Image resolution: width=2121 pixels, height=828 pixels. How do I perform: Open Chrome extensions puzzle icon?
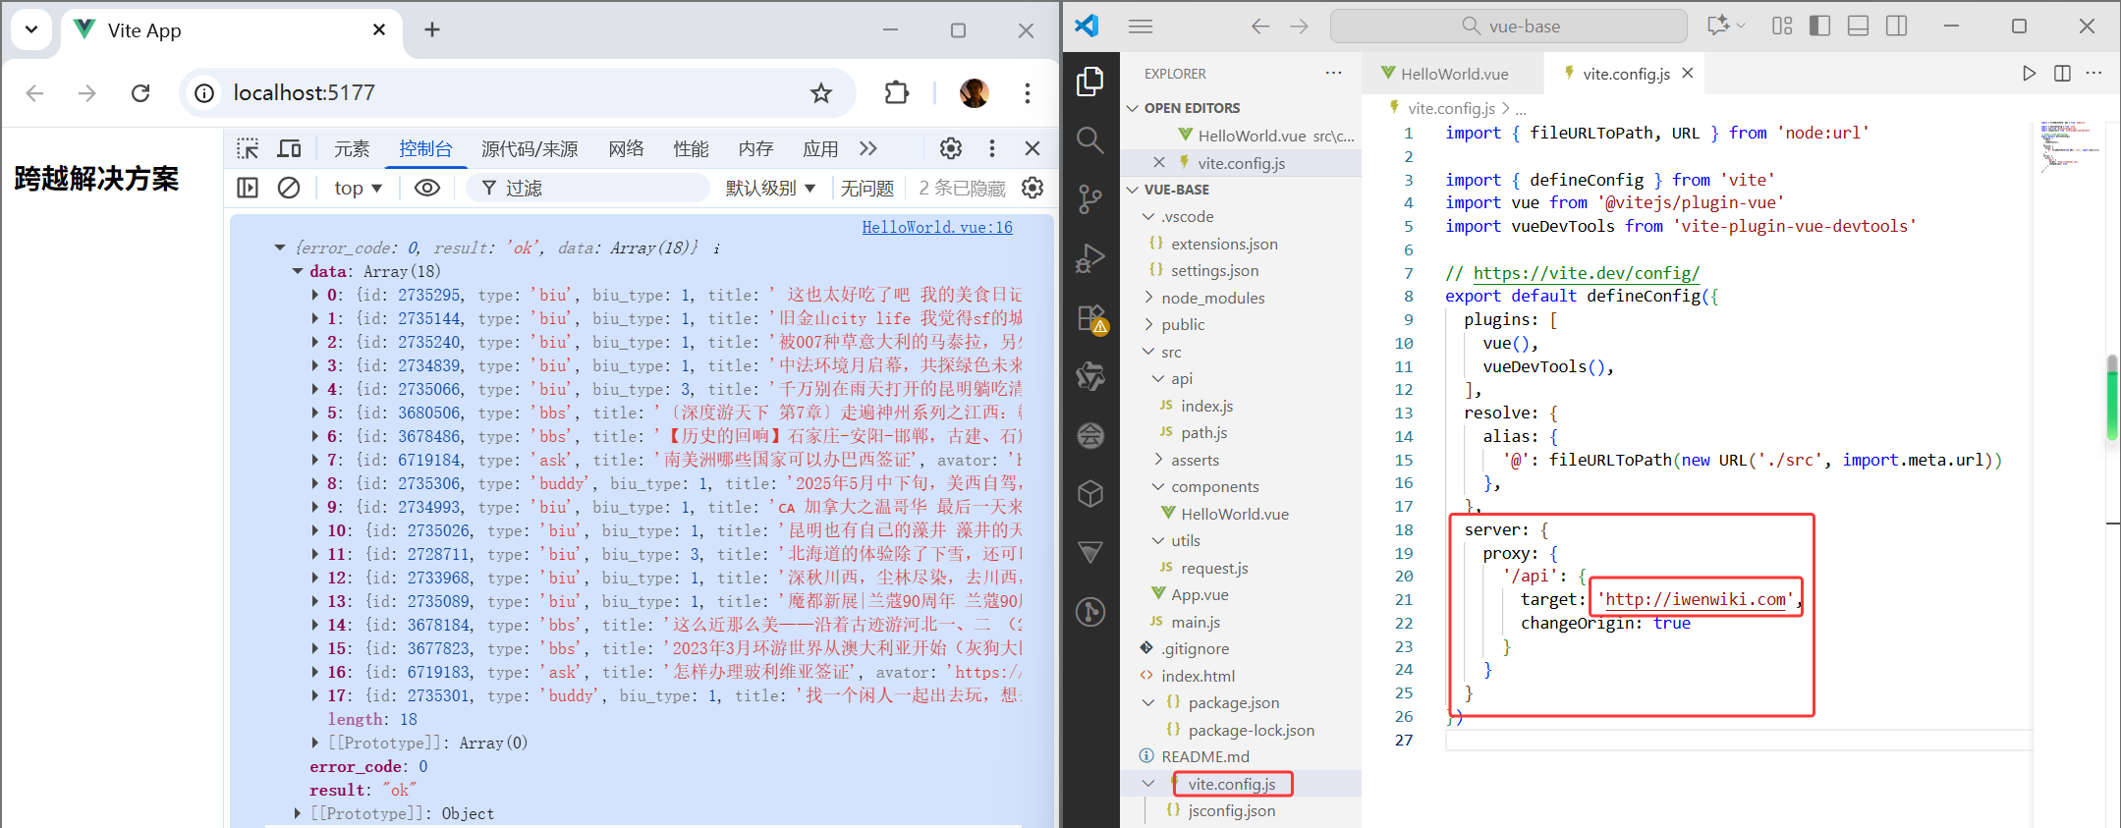click(897, 93)
